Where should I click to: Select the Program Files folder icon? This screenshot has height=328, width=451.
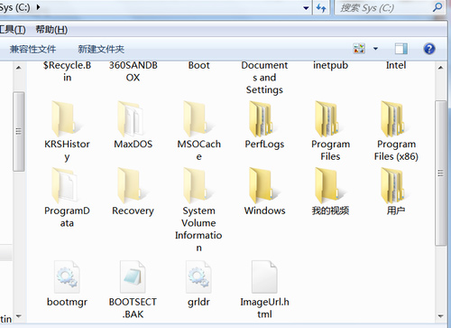(329, 119)
